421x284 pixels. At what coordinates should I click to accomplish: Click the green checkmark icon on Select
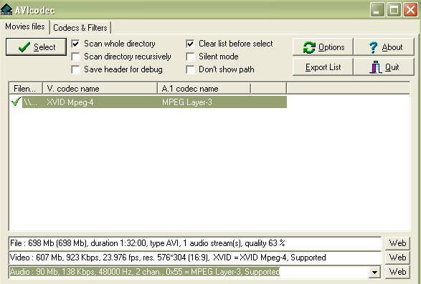(x=24, y=47)
